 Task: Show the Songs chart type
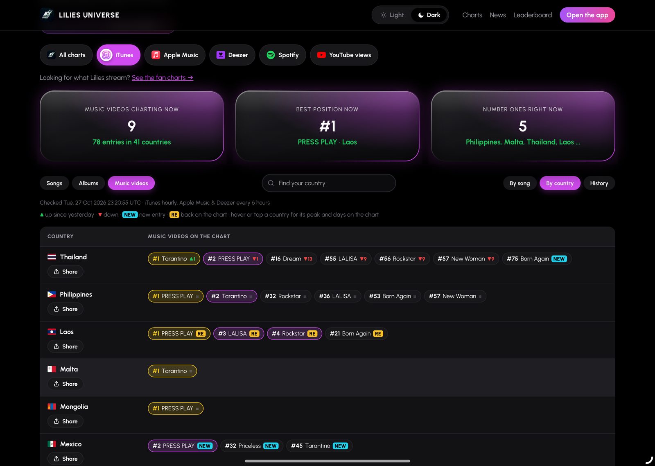pos(54,183)
